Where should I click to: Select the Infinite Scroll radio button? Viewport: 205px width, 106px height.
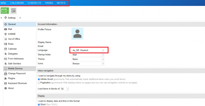click(x=39, y=79)
